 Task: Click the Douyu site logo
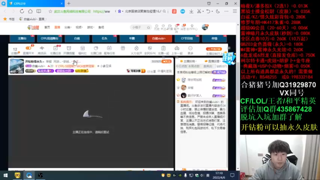(x=33, y=27)
